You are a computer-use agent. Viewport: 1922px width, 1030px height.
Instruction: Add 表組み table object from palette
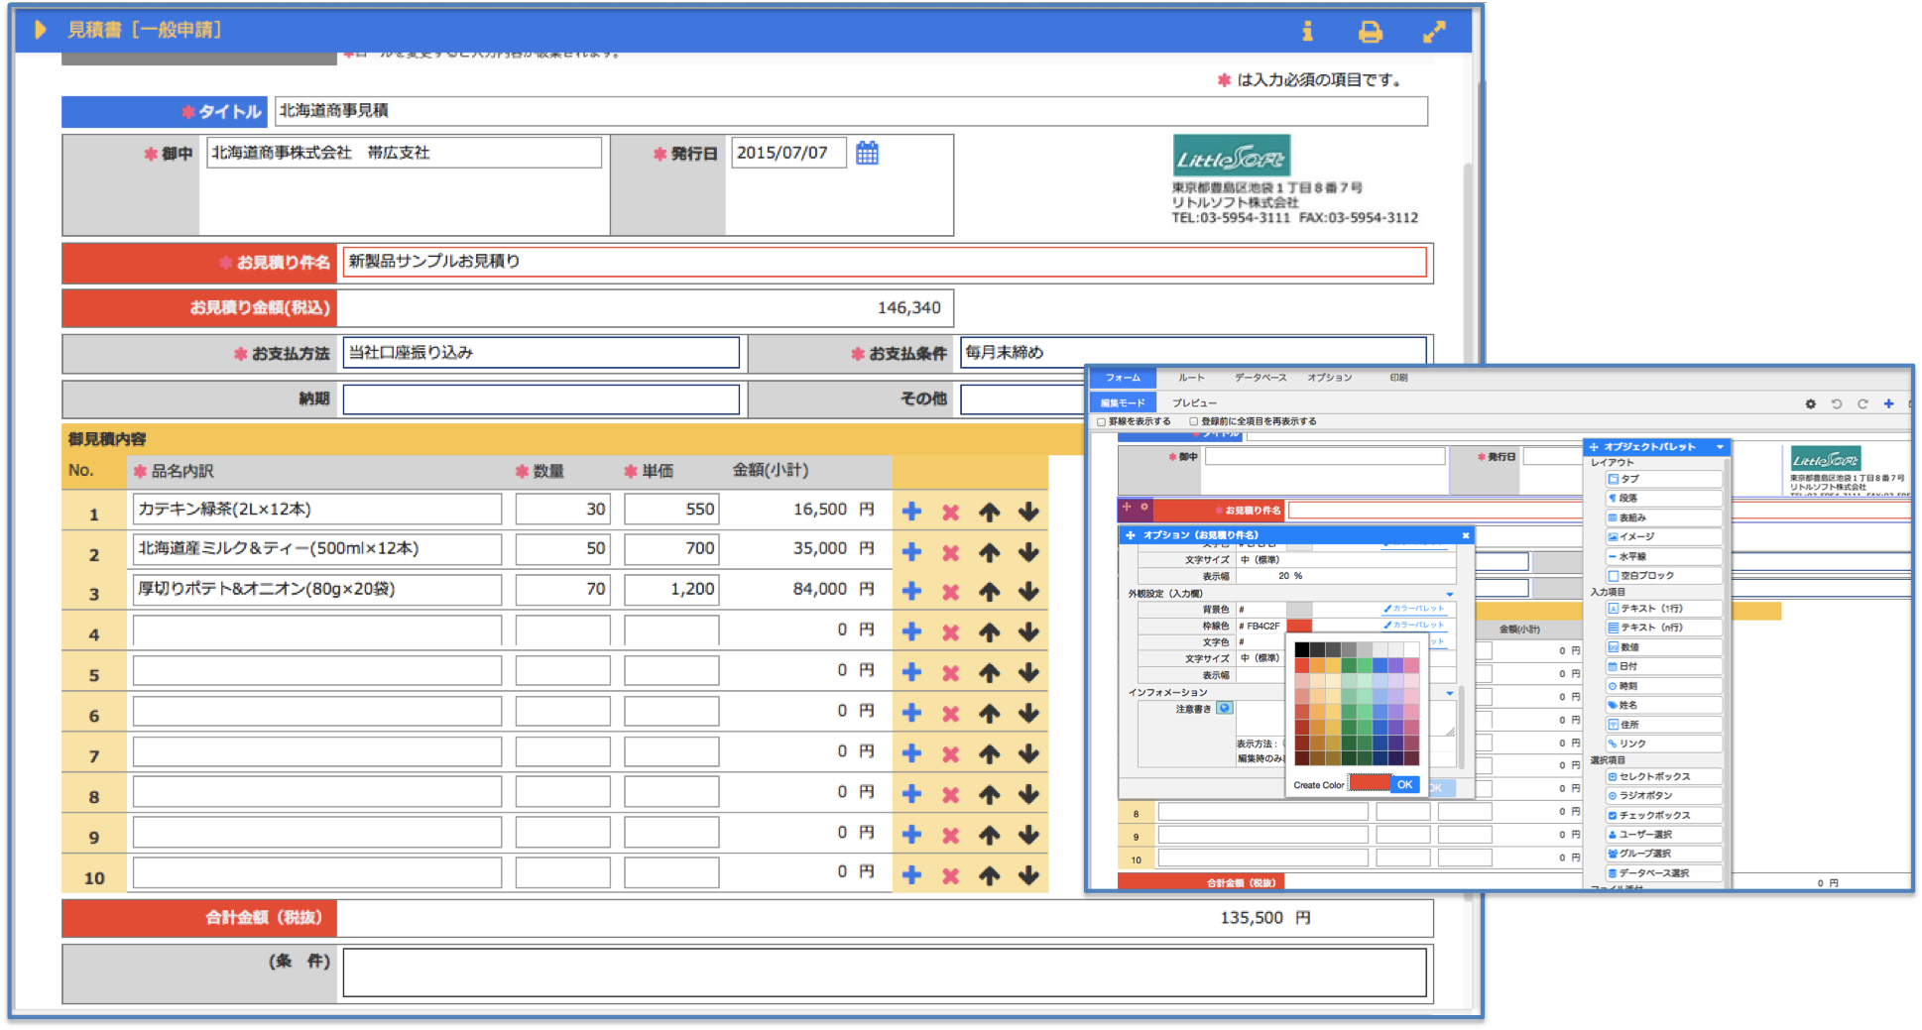click(x=1663, y=517)
